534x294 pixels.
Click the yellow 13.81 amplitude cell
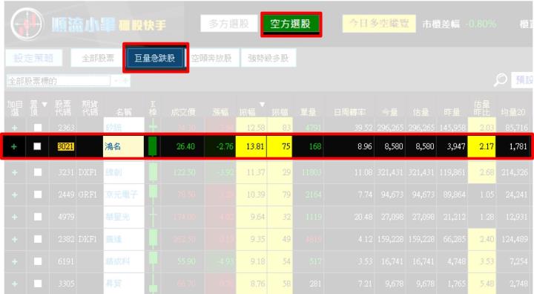(x=251, y=146)
